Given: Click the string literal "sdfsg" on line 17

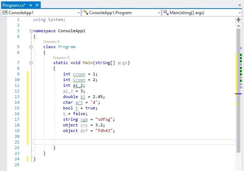Looking at the screenshot, I should [104, 119].
